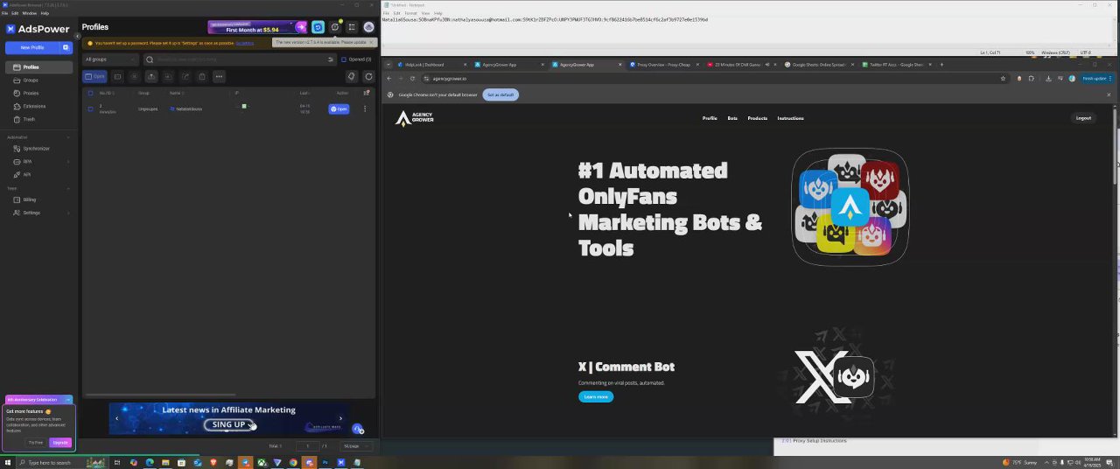1120x469 pixels.
Task: Toggle the Opened (0) checkbox
Action: pyautogui.click(x=344, y=59)
